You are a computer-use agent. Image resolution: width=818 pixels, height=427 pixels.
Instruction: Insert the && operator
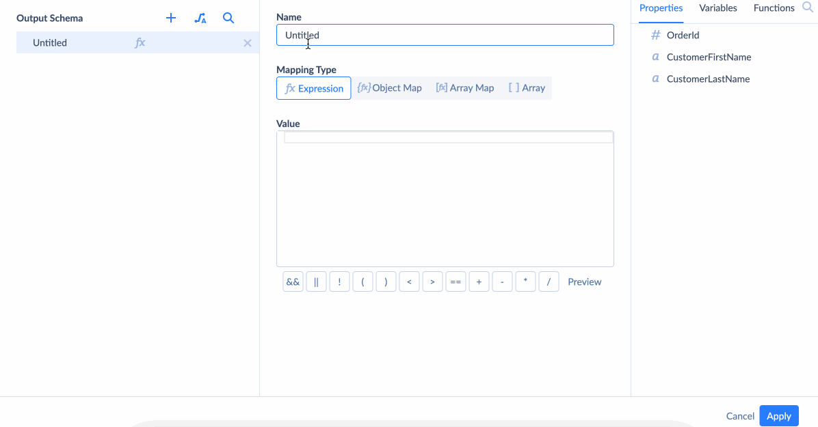pyautogui.click(x=293, y=282)
